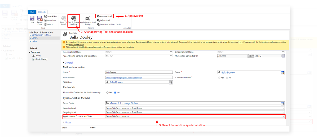Apply Default Email Settings
Screen dimensions: 318x138
tap(88, 20)
